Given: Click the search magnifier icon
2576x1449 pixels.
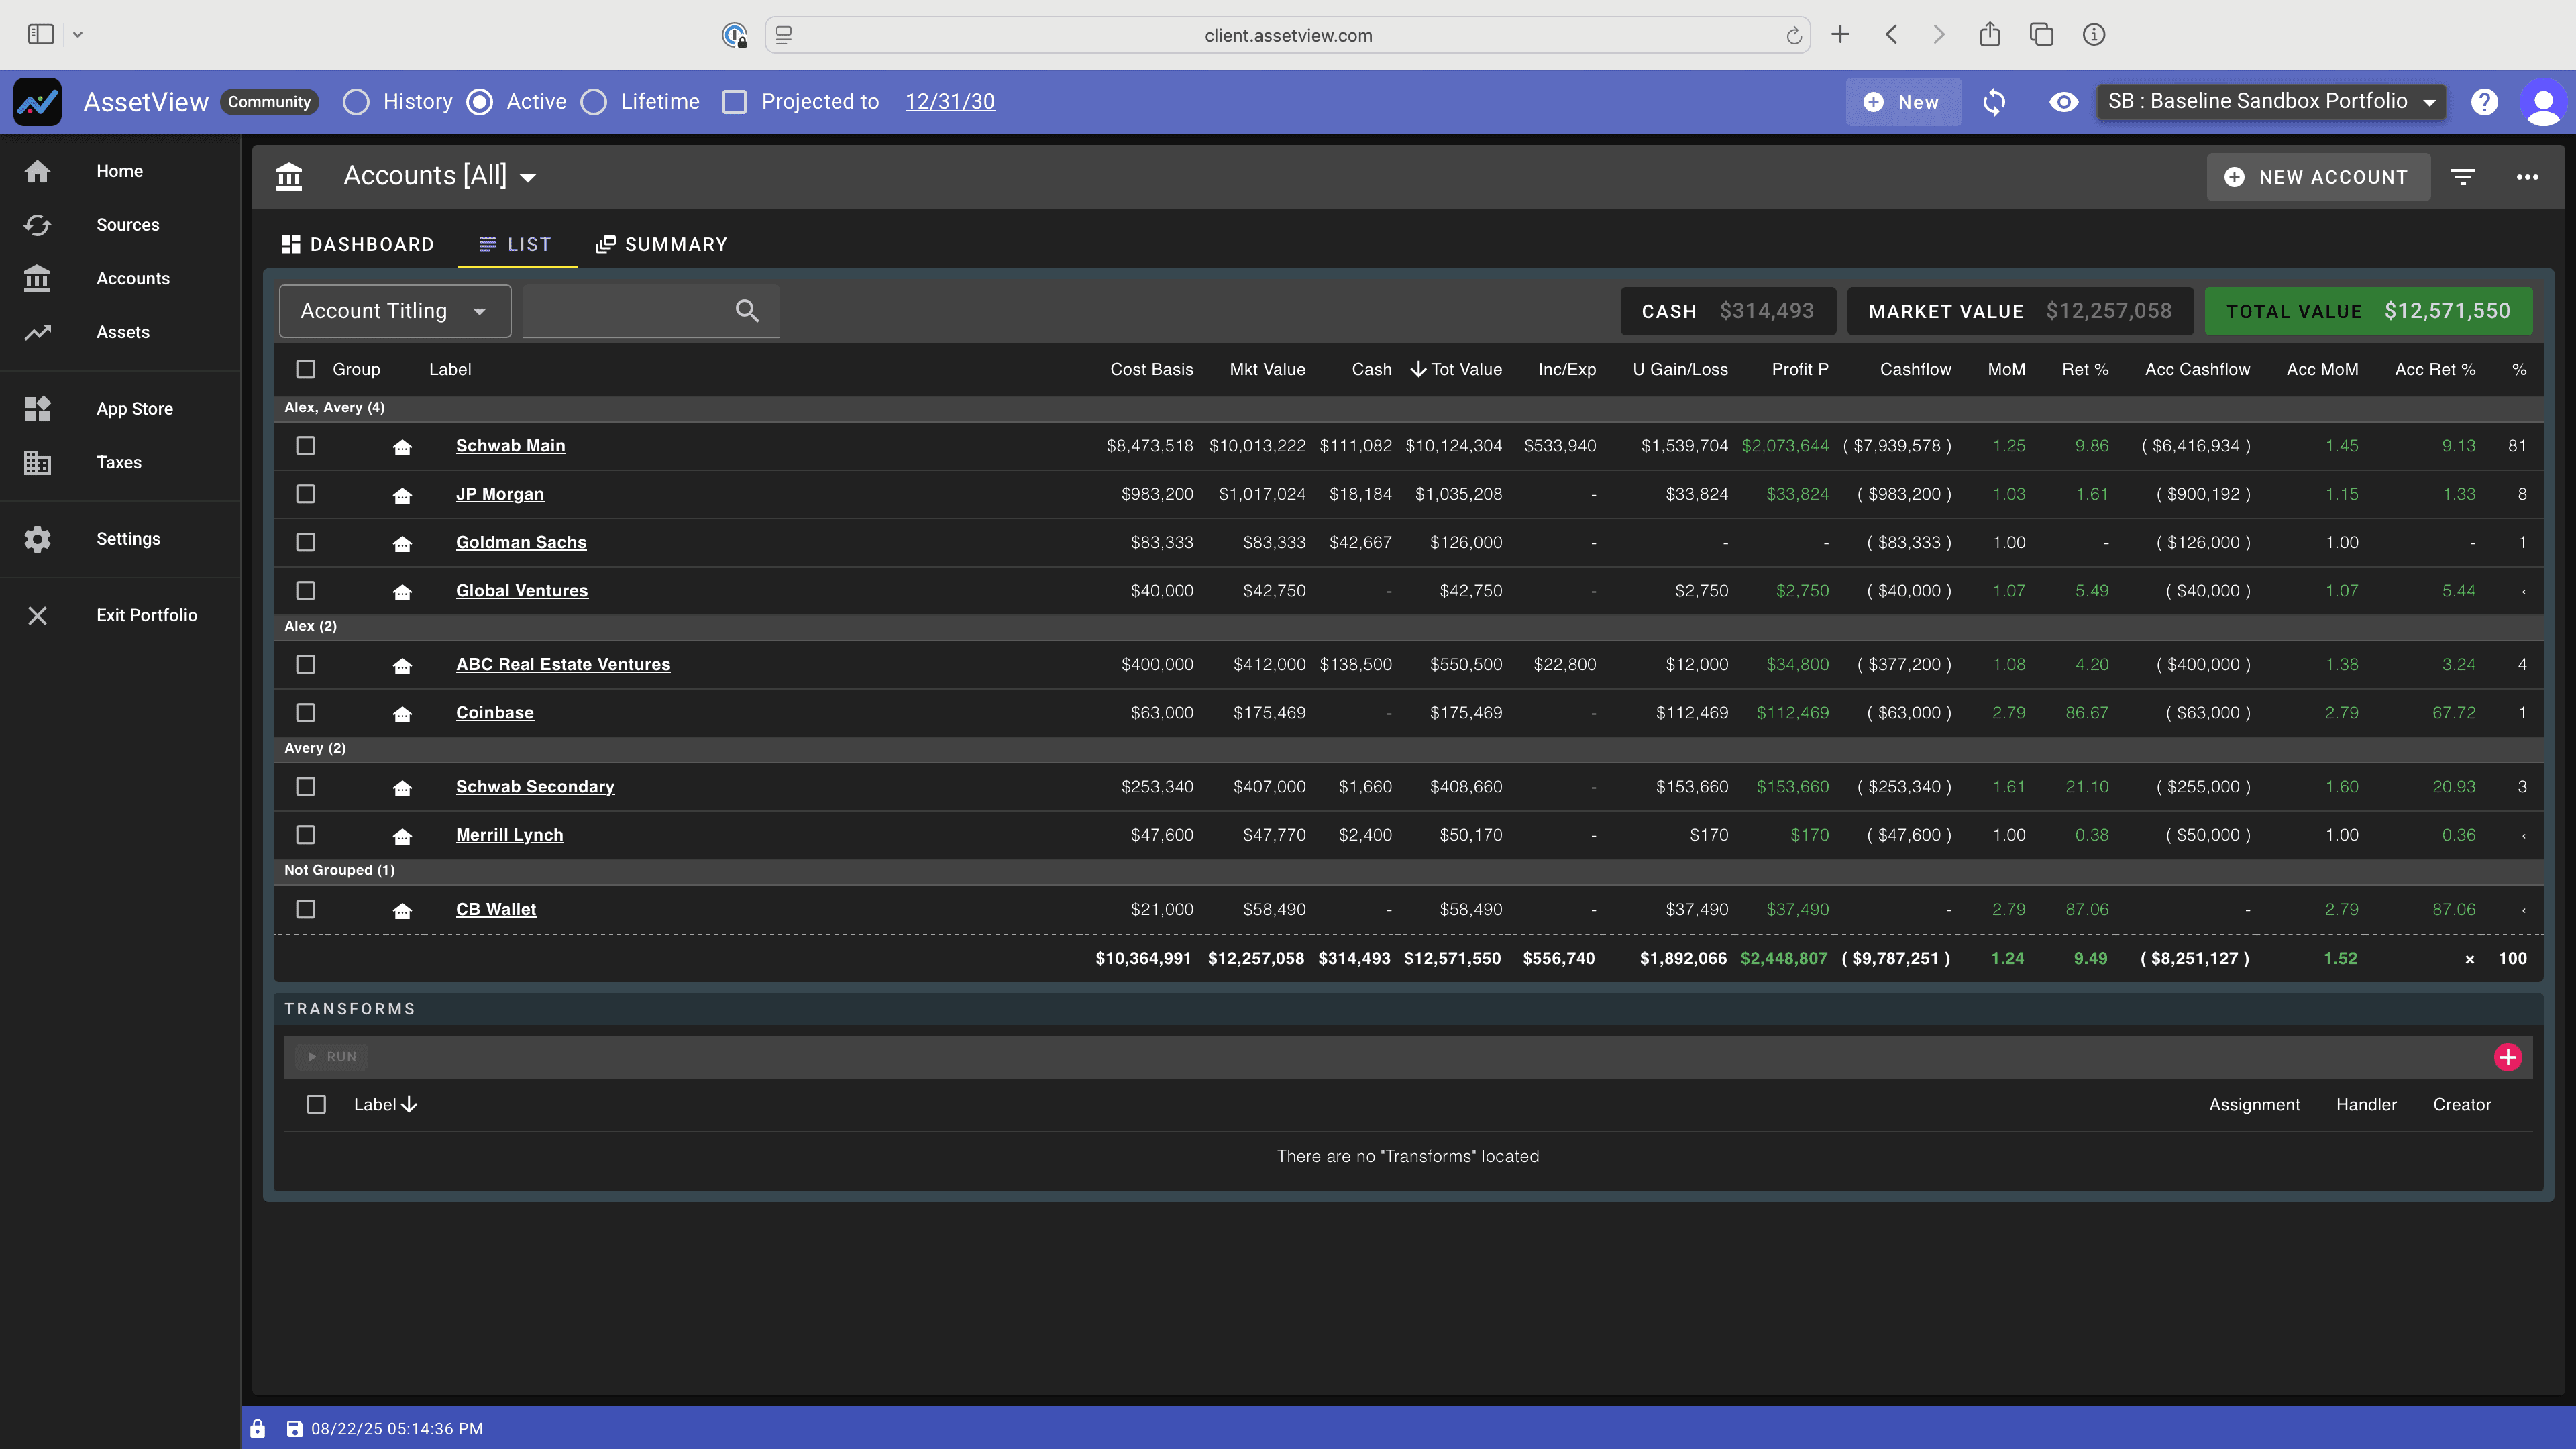Looking at the screenshot, I should [x=747, y=311].
